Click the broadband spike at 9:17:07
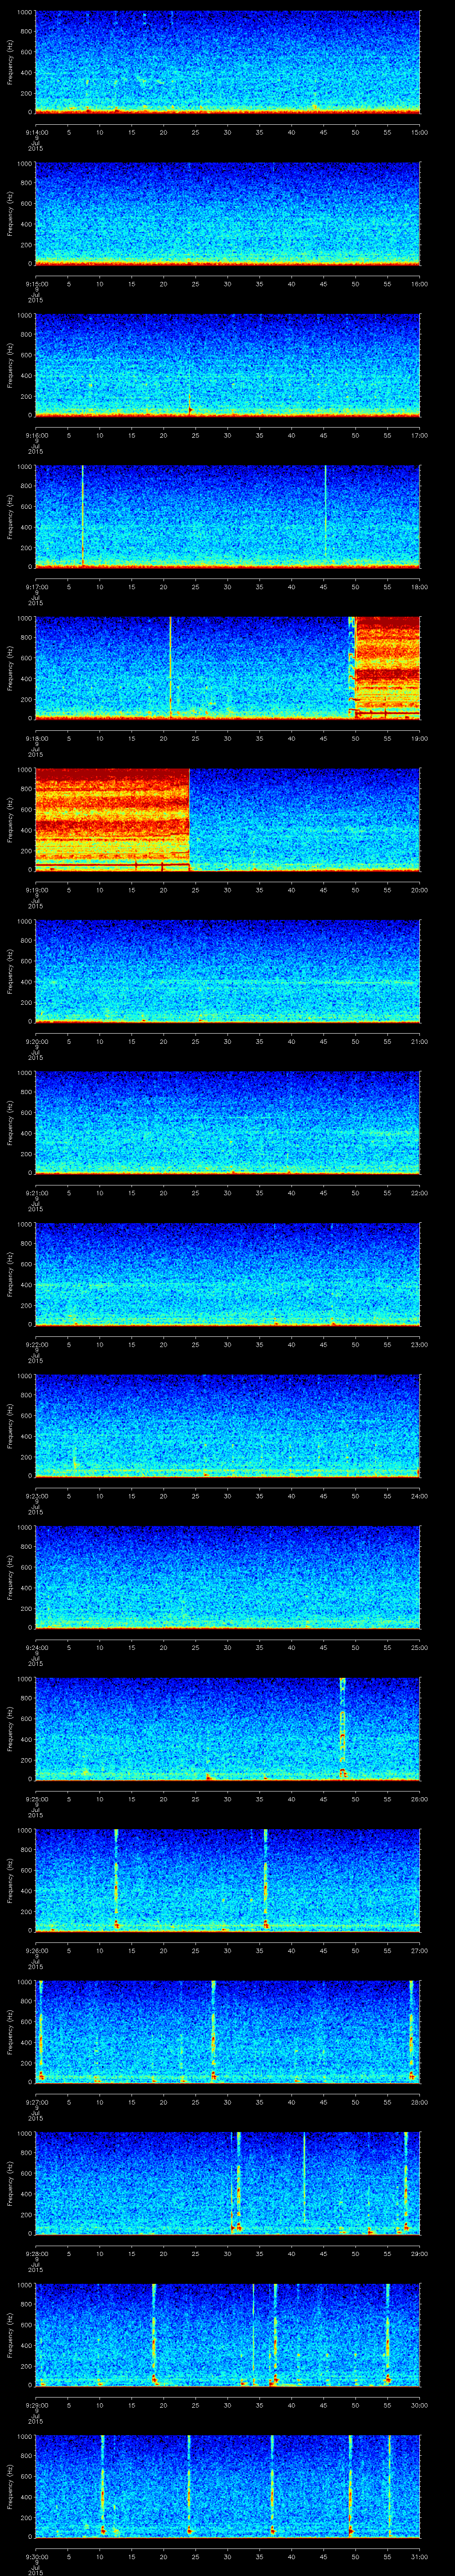The width and height of the screenshot is (455, 2576). 82,516
